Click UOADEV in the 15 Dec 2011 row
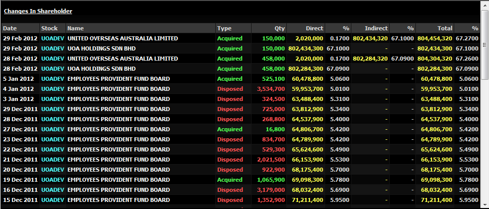The width and height of the screenshot is (489, 209). (x=53, y=200)
